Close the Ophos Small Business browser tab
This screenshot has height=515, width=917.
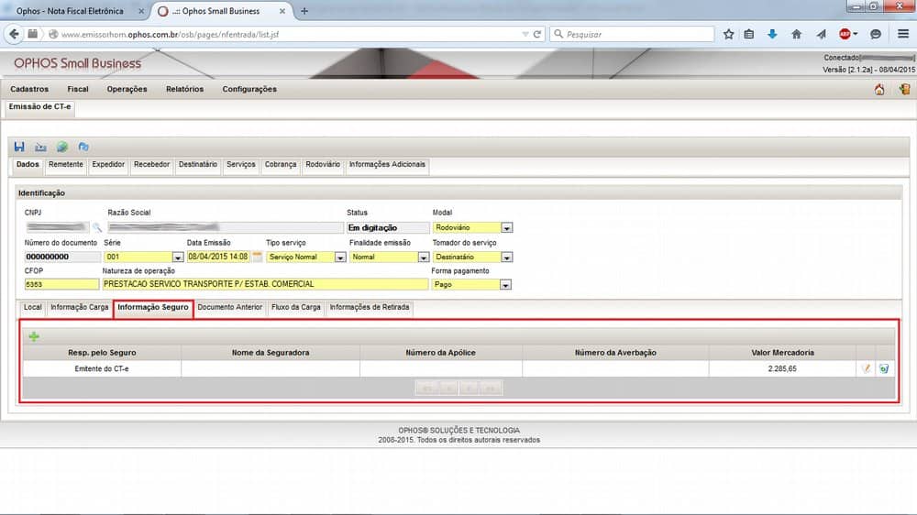tap(282, 10)
